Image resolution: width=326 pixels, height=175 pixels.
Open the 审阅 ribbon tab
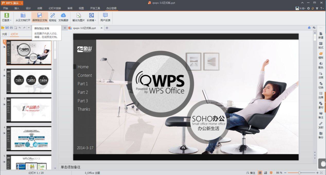(x=70, y=8)
